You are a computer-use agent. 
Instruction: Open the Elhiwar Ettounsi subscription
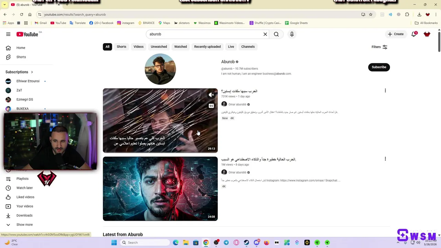28,81
